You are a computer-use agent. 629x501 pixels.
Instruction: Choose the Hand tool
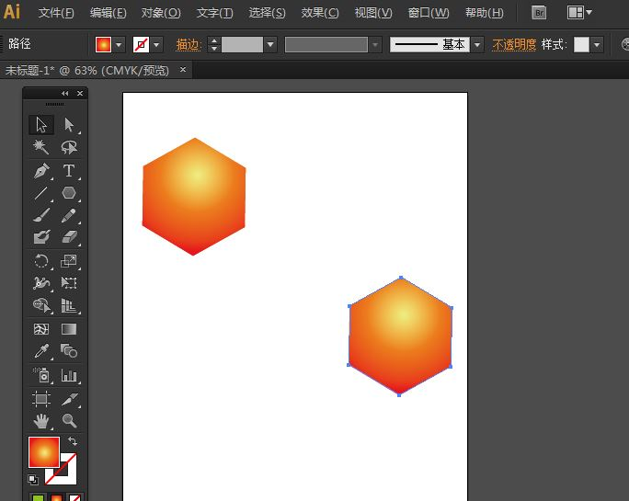click(x=41, y=421)
